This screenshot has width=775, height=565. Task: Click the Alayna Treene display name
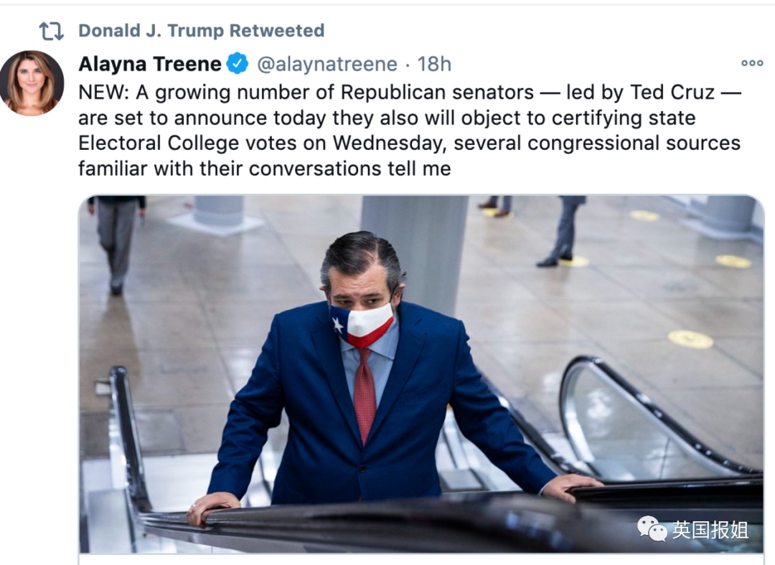coord(149,64)
